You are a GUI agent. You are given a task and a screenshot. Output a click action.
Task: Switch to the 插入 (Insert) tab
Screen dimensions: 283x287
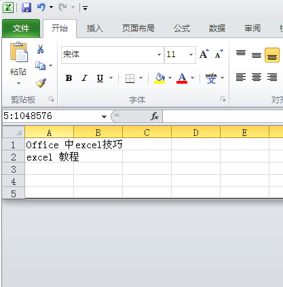(x=95, y=29)
